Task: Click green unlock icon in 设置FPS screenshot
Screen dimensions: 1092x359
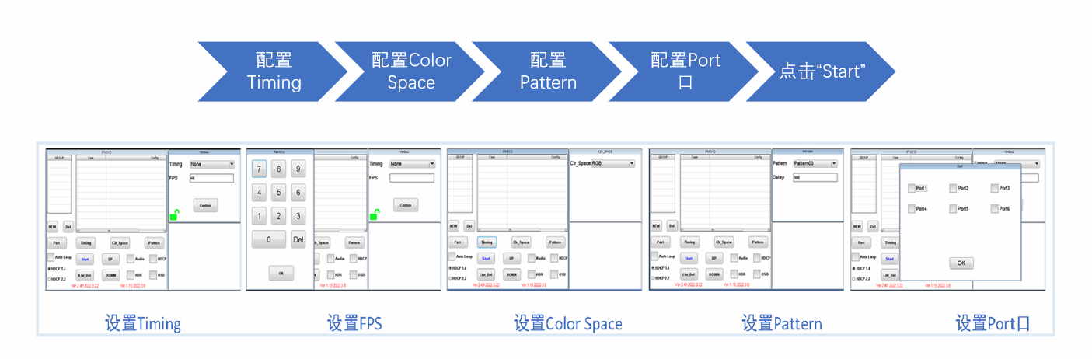Action: pyautogui.click(x=374, y=215)
